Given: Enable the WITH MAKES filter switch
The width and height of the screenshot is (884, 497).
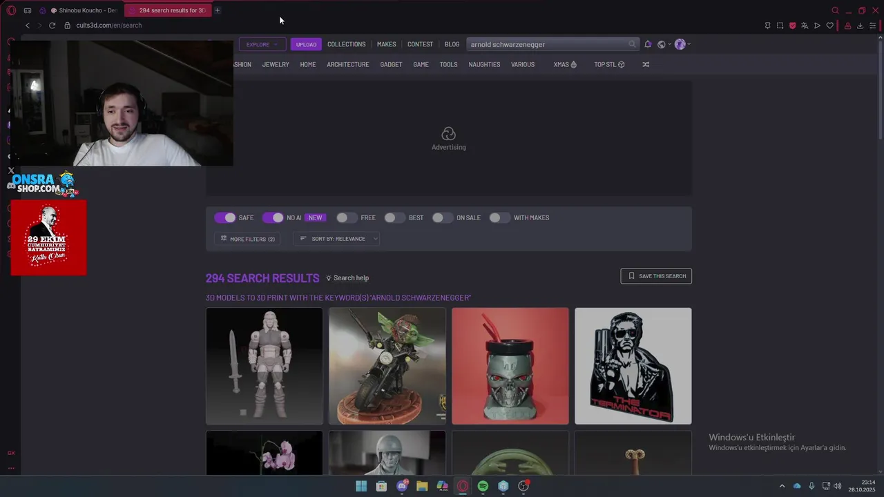Looking at the screenshot, I should point(499,217).
